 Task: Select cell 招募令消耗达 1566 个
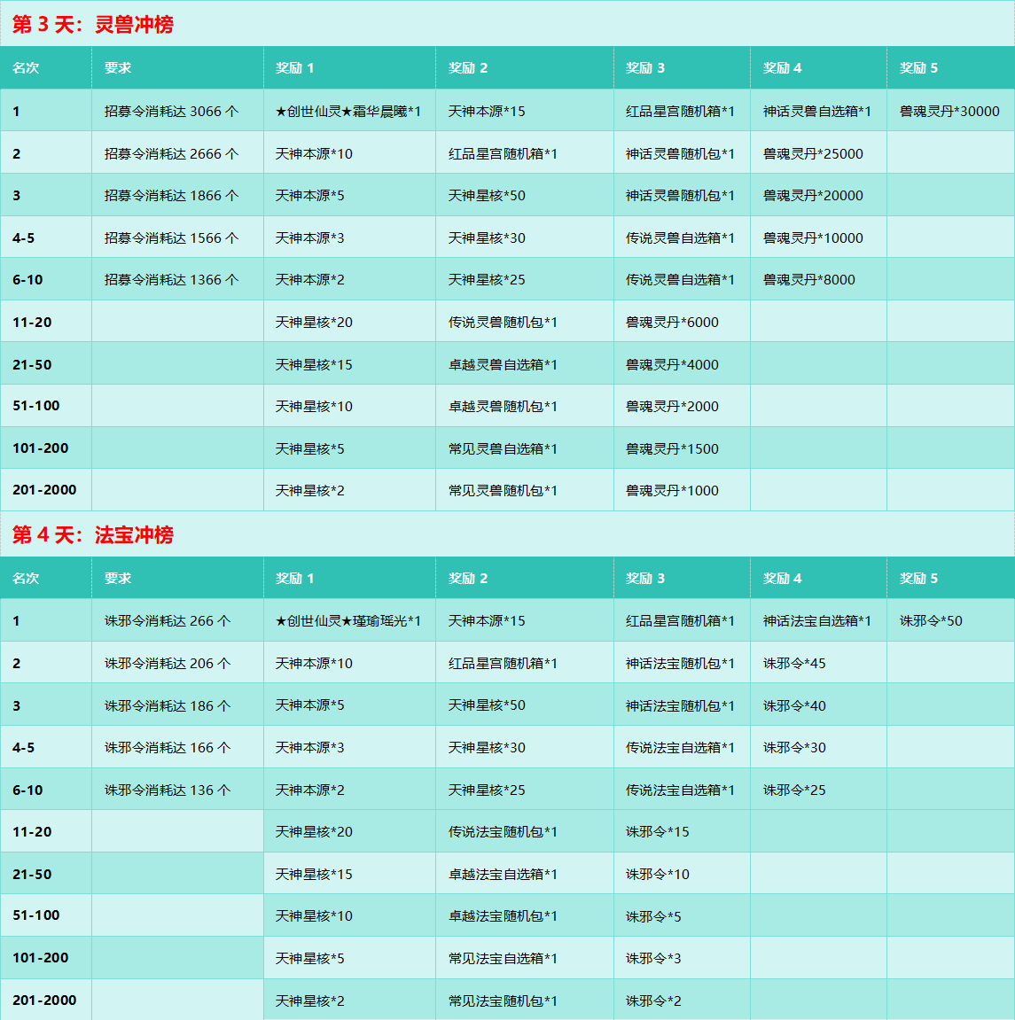coord(172,238)
